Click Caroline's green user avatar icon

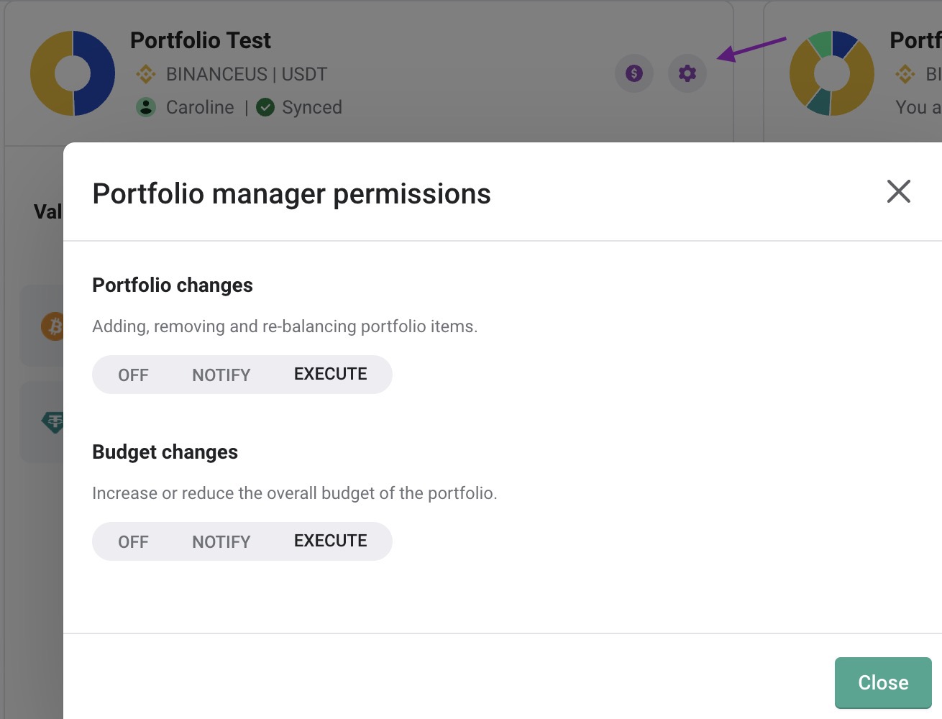[x=146, y=107]
